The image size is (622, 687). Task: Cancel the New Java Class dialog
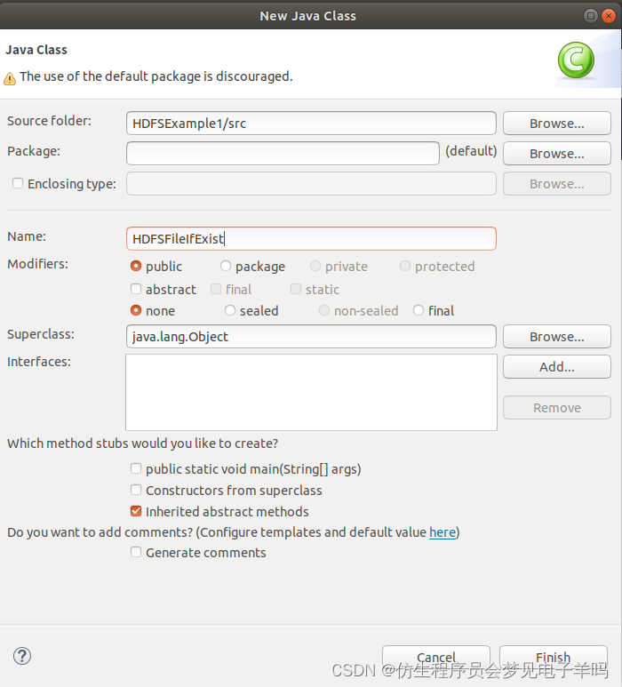(x=436, y=658)
